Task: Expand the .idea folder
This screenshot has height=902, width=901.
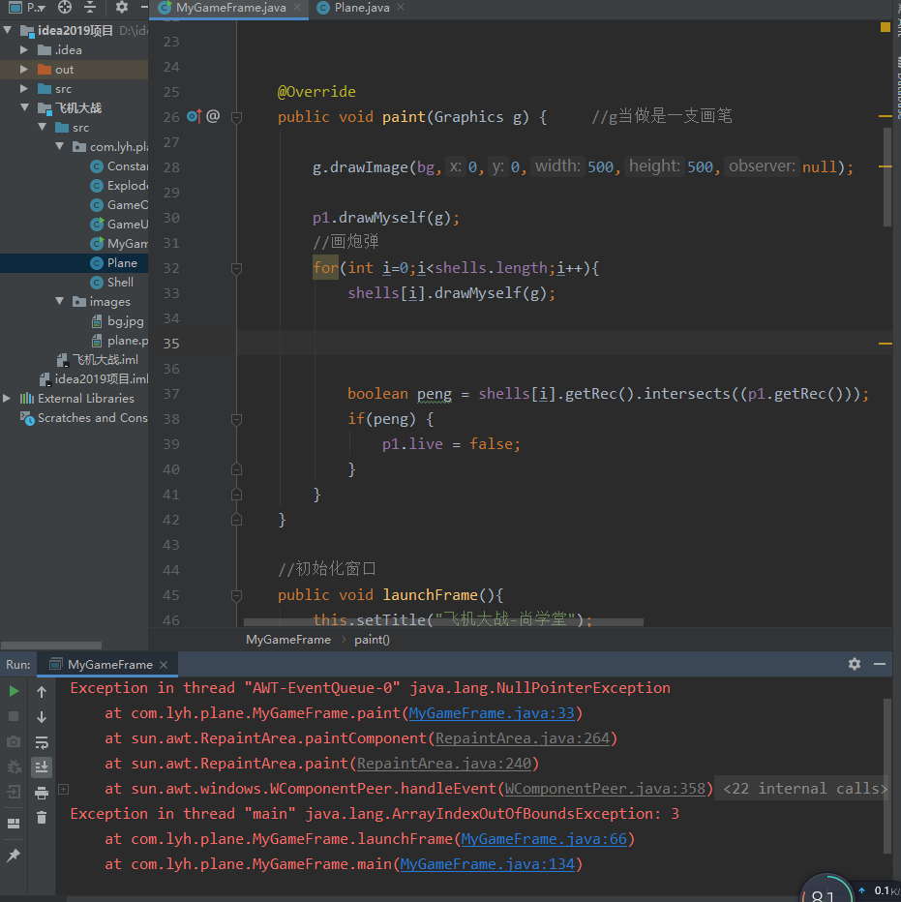Action: (23, 50)
